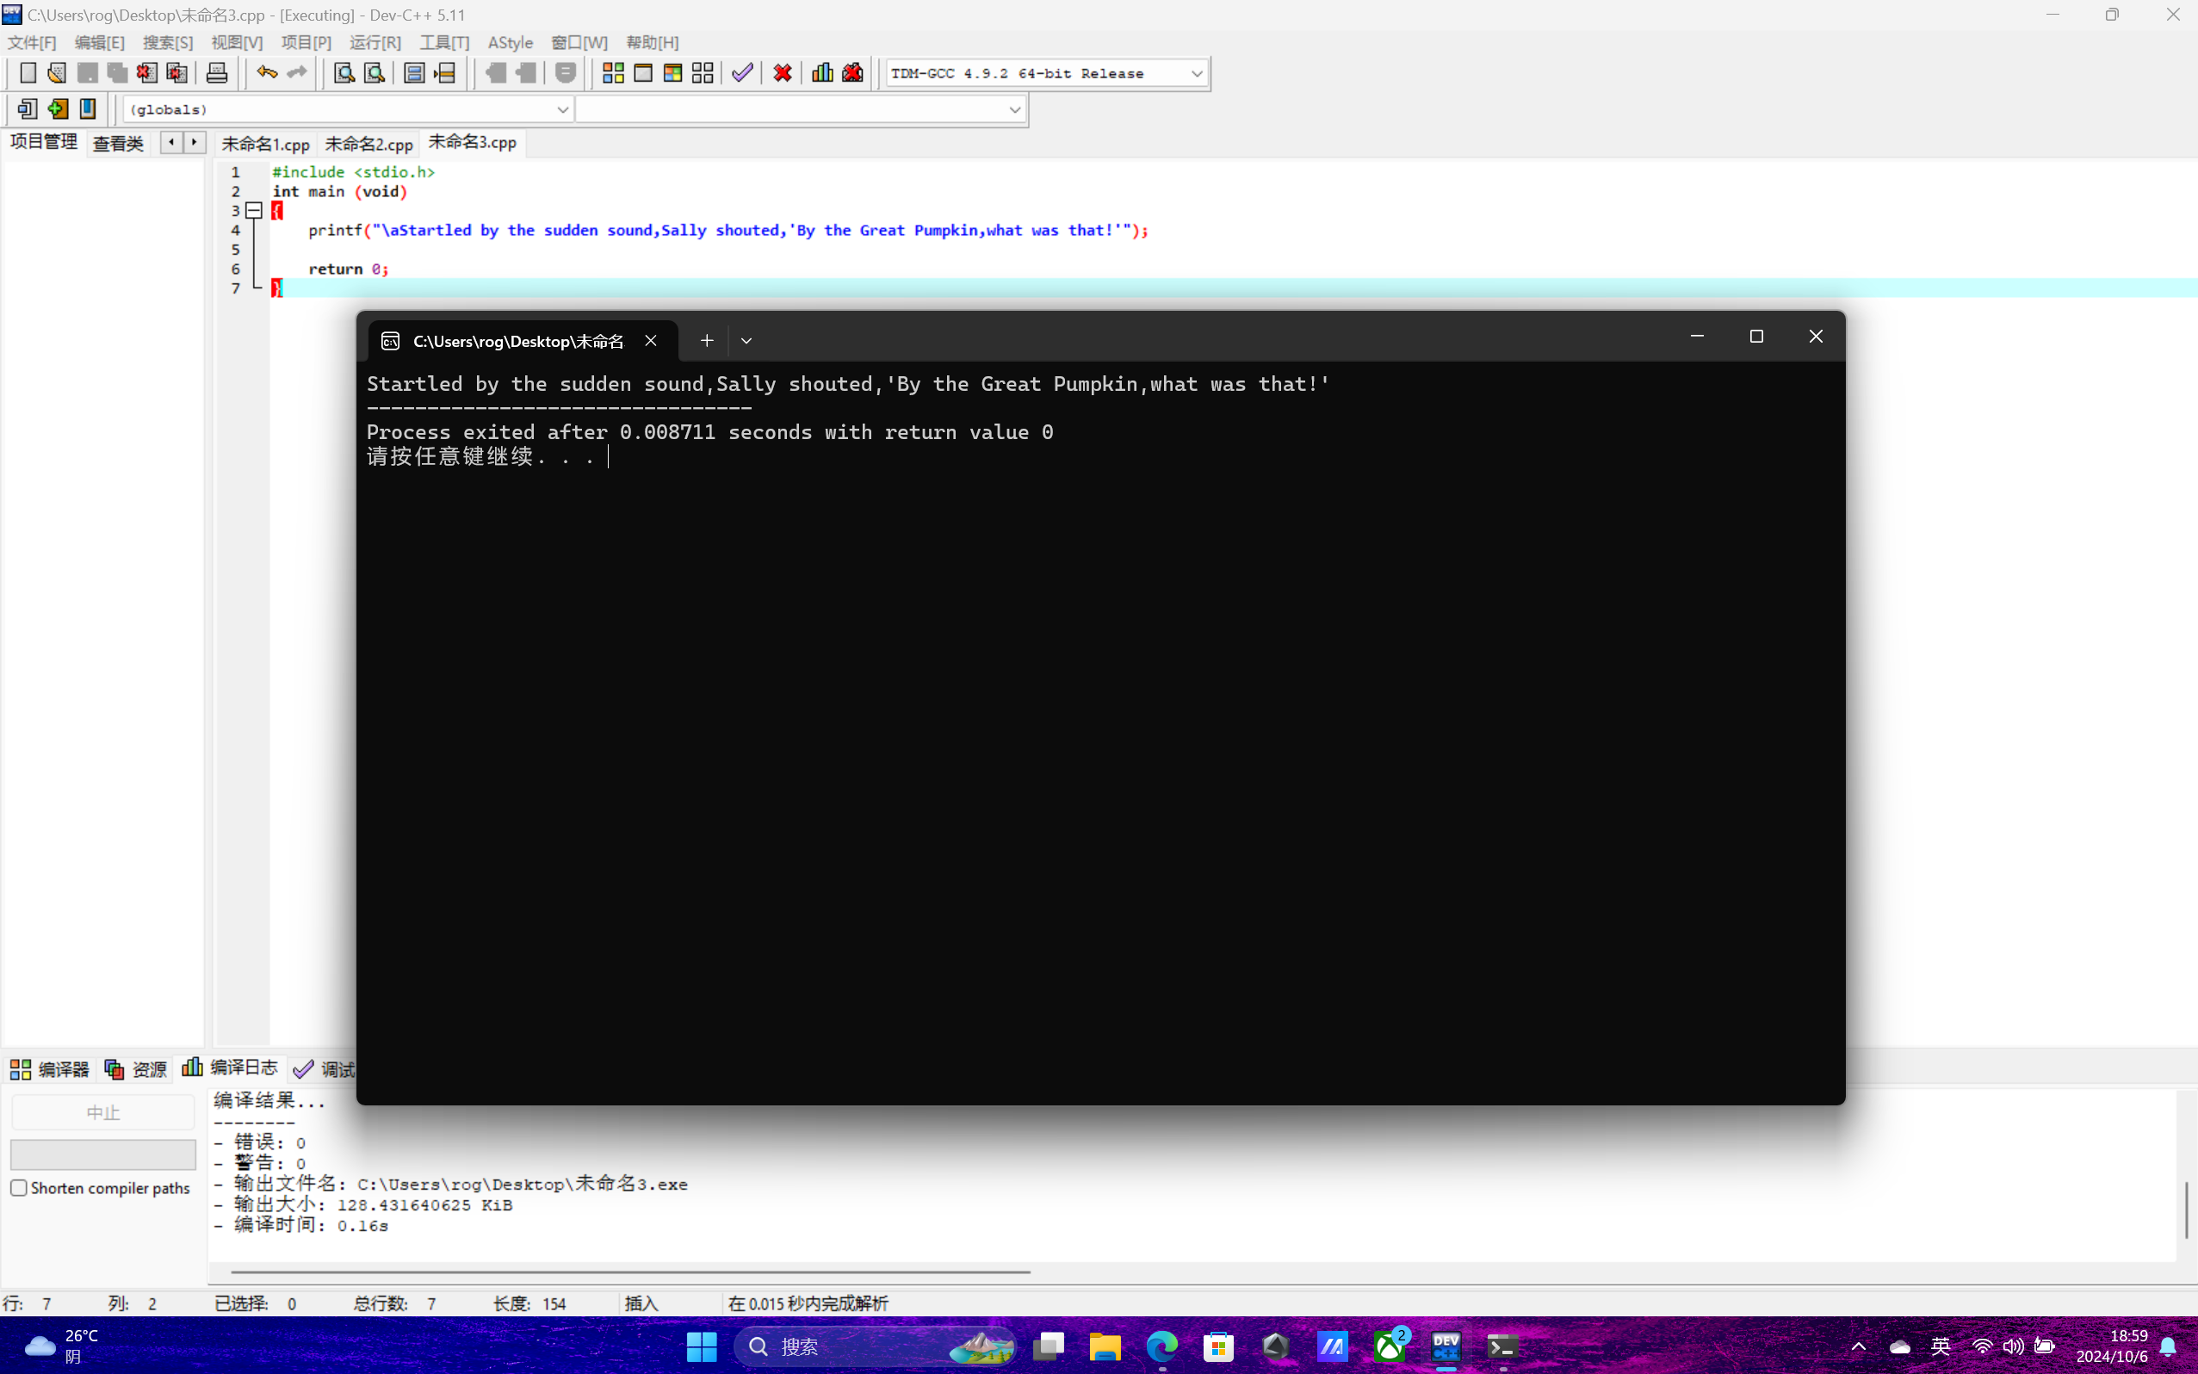The image size is (2198, 1374).
Task: Click the Find magnifier icon in toolbar
Action: click(344, 72)
